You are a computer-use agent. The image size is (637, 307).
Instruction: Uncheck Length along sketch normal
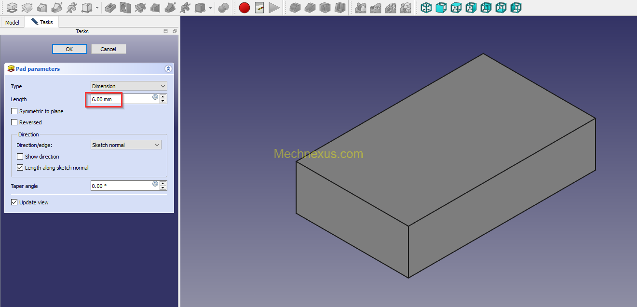[20, 168]
